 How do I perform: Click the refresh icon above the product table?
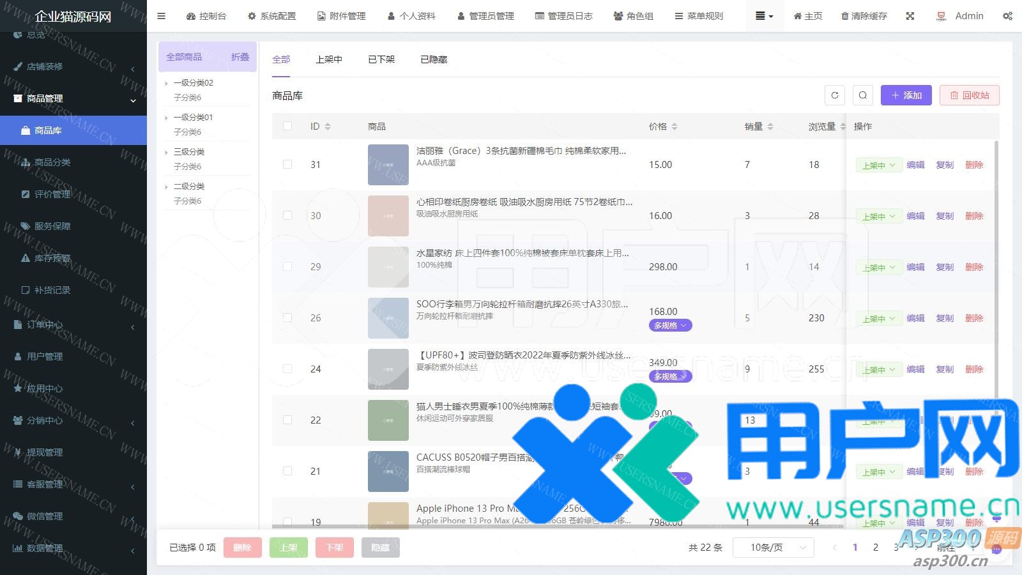point(835,95)
